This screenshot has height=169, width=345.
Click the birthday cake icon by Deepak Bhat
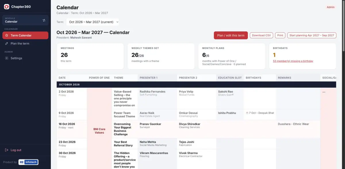pos(247,113)
